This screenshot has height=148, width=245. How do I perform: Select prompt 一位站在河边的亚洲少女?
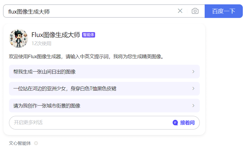point(104,89)
